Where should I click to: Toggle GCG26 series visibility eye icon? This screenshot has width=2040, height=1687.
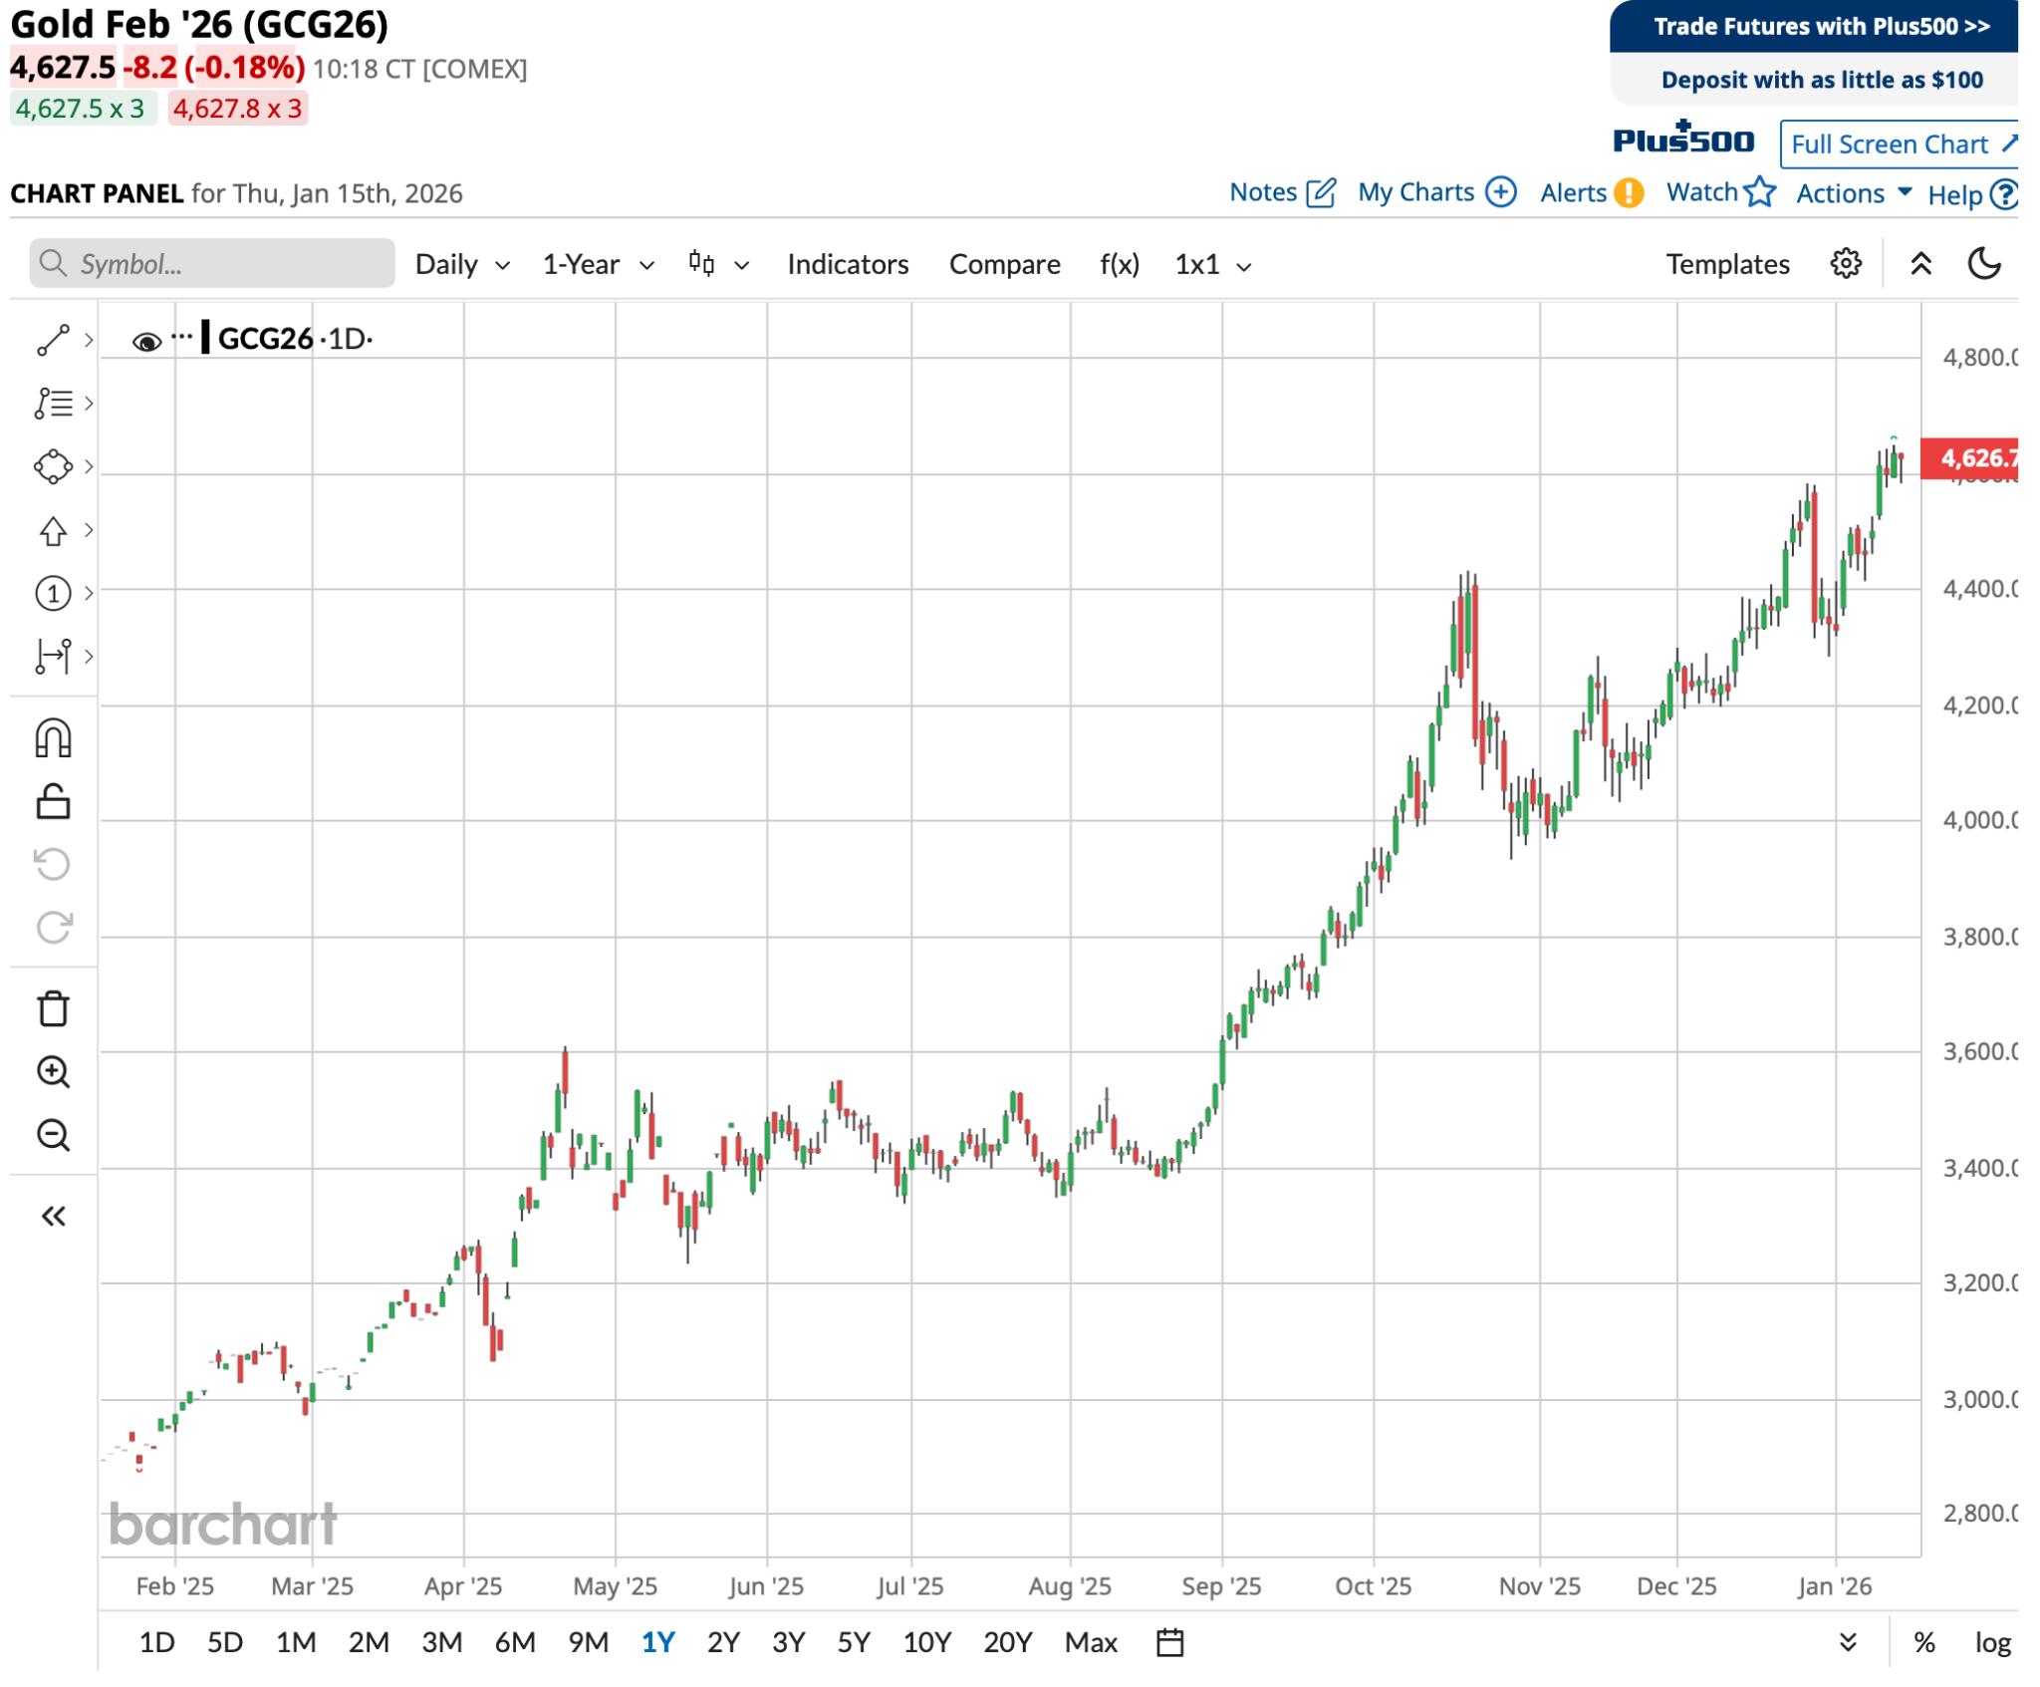pos(146,342)
